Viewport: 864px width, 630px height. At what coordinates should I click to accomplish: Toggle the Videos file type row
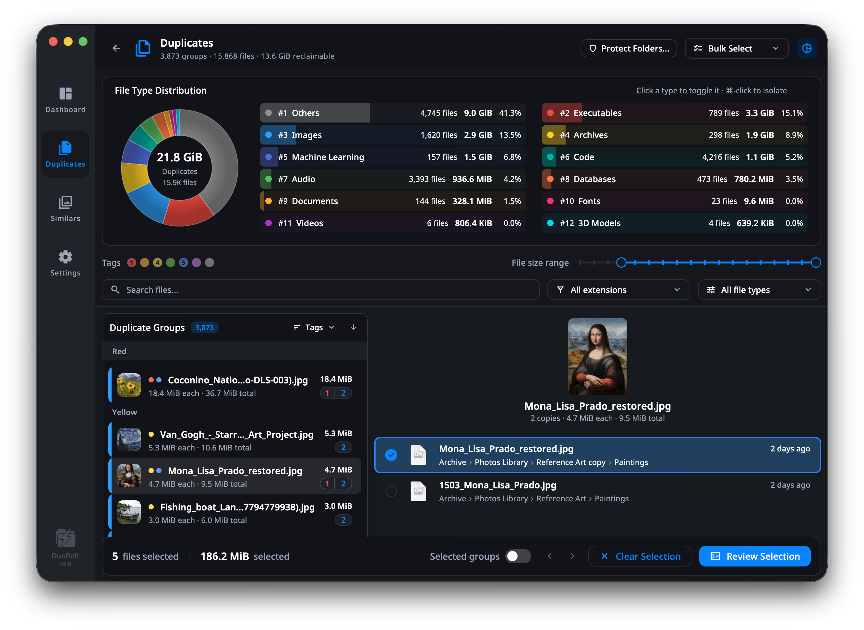(393, 223)
